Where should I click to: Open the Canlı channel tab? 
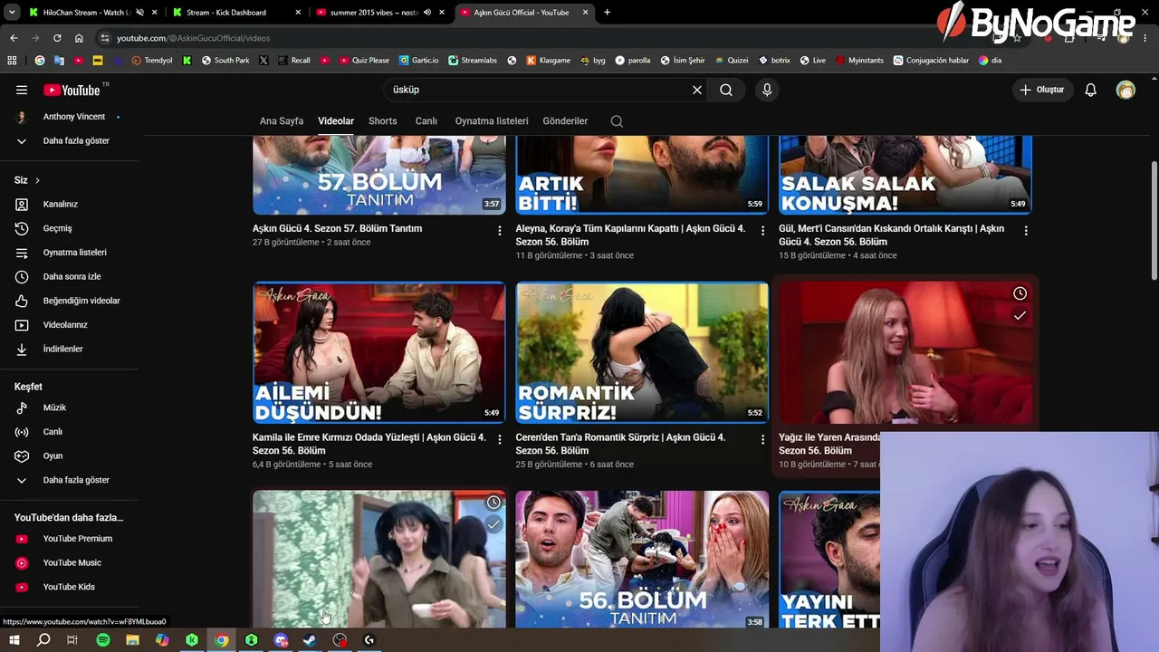(426, 120)
